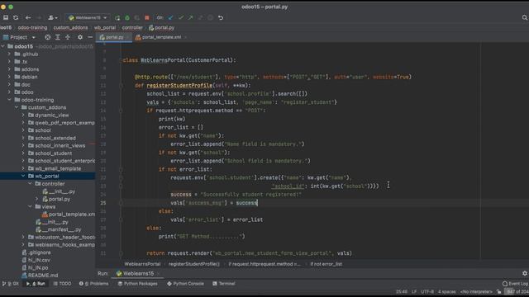Viewport: 529px width, 297px height.
Task: Click the odoo-training breadcrumb
Action: (32, 27)
